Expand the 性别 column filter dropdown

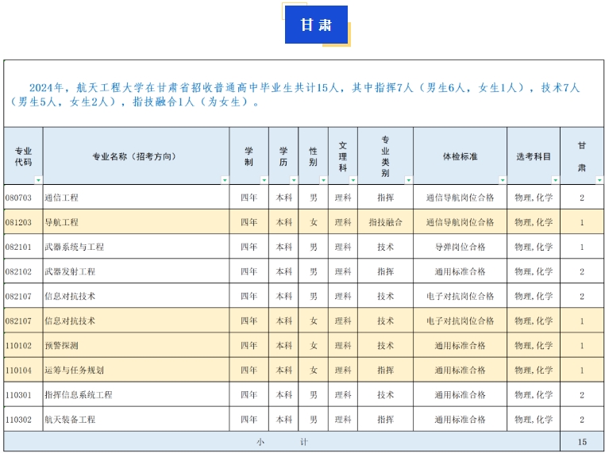point(323,180)
